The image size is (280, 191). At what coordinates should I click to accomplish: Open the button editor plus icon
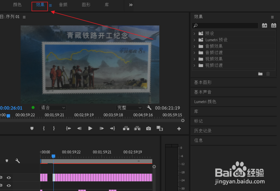179,129
